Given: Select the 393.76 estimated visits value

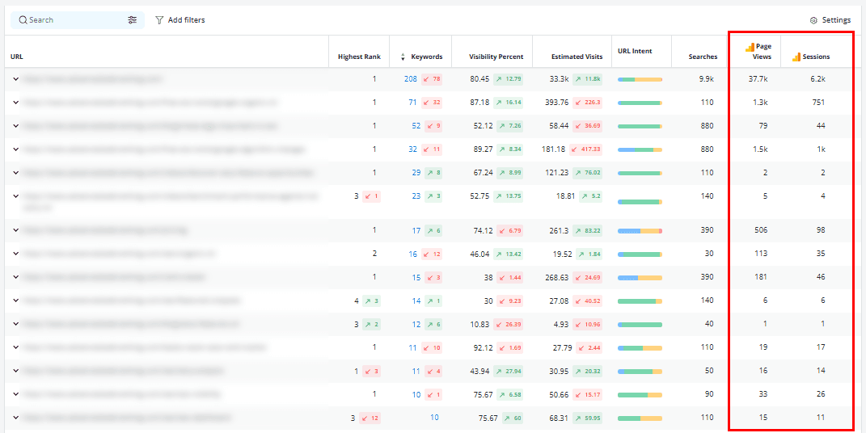Looking at the screenshot, I should [556, 103].
